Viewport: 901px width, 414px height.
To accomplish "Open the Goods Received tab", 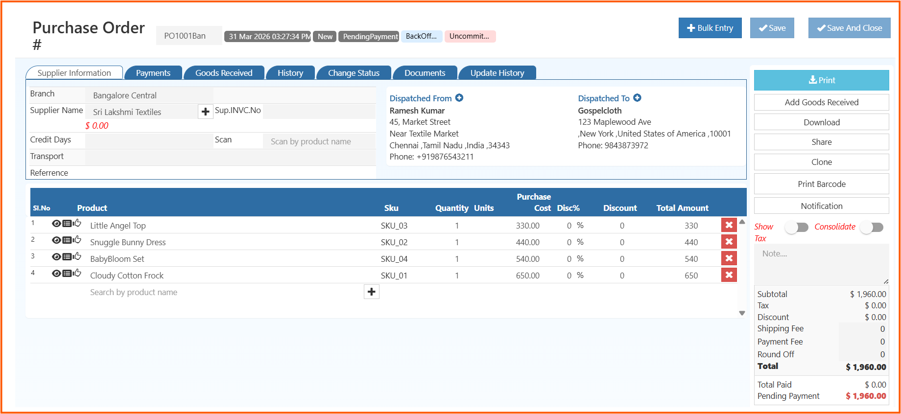I will coord(224,73).
